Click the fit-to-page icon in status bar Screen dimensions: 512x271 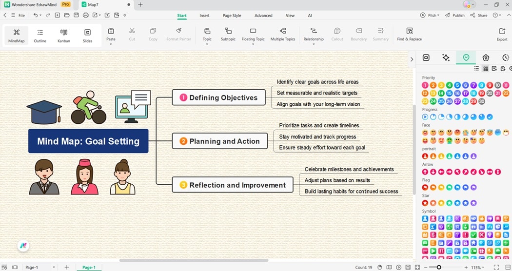[x=417, y=267]
